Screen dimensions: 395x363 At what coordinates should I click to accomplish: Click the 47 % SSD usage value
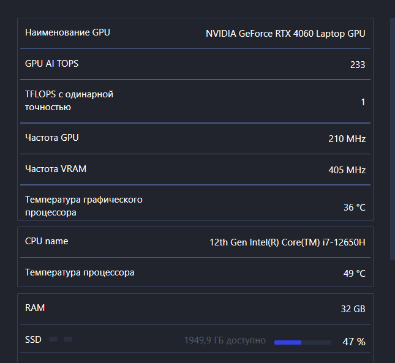(x=353, y=342)
